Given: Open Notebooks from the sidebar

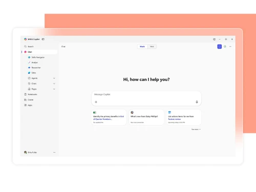Looking at the screenshot, I should click(31, 94).
